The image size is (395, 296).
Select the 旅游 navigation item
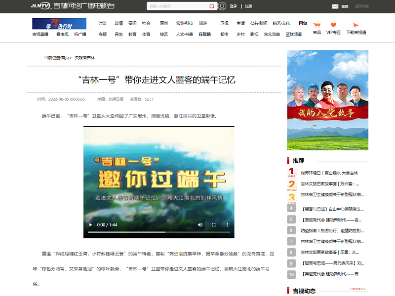pyautogui.click(x=203, y=23)
